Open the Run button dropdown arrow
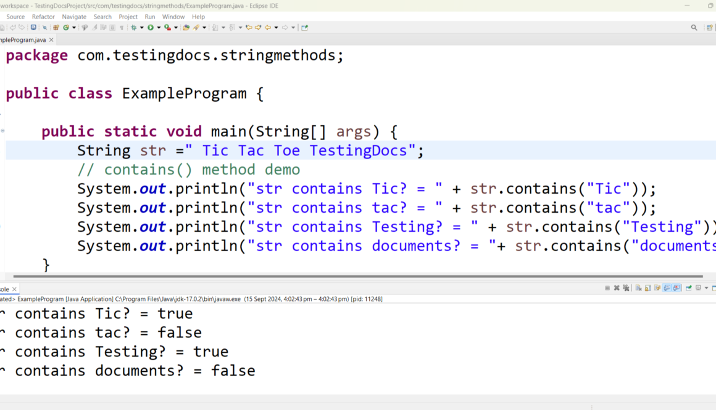The width and height of the screenshot is (716, 410). 158,28
